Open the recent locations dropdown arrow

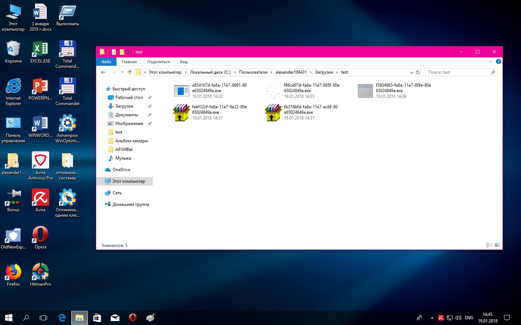click(122, 72)
